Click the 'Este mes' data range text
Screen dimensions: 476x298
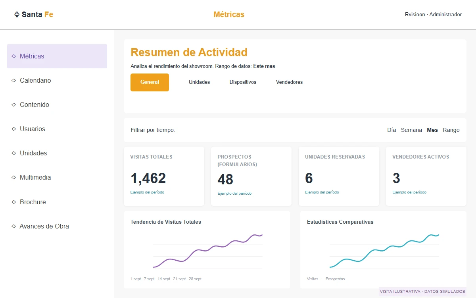coord(264,66)
